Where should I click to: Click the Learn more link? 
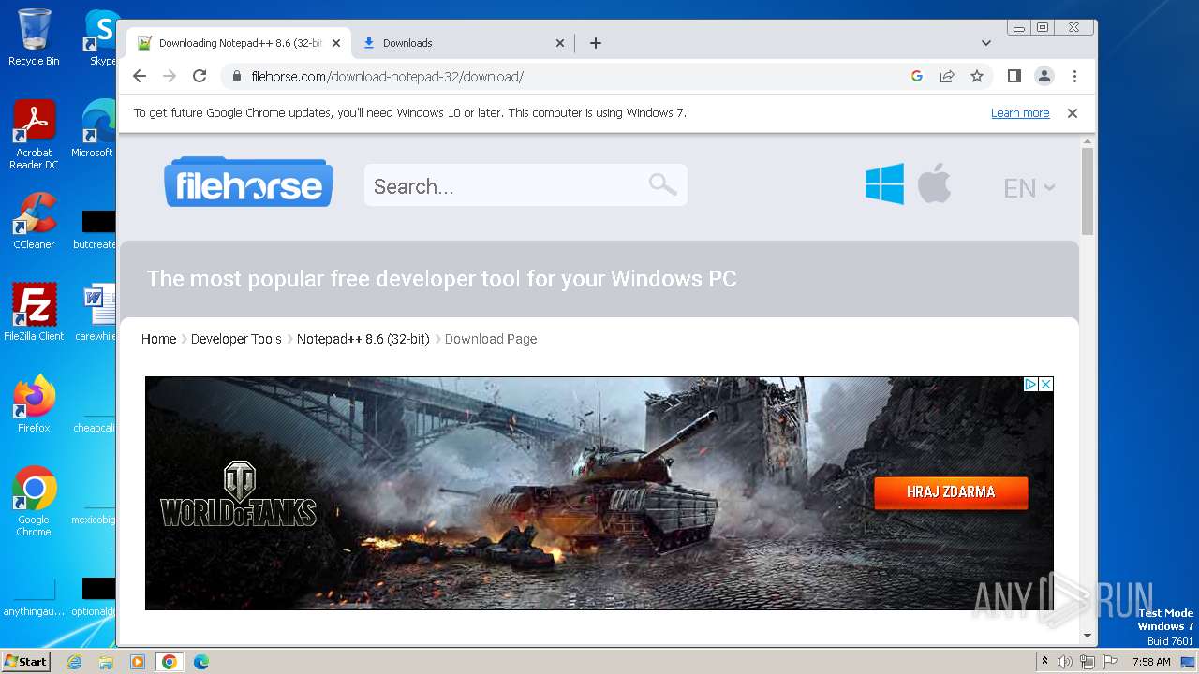click(x=1020, y=113)
